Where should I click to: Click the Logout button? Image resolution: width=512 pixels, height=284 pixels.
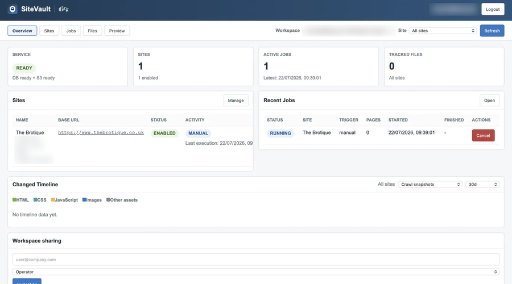tap(493, 9)
